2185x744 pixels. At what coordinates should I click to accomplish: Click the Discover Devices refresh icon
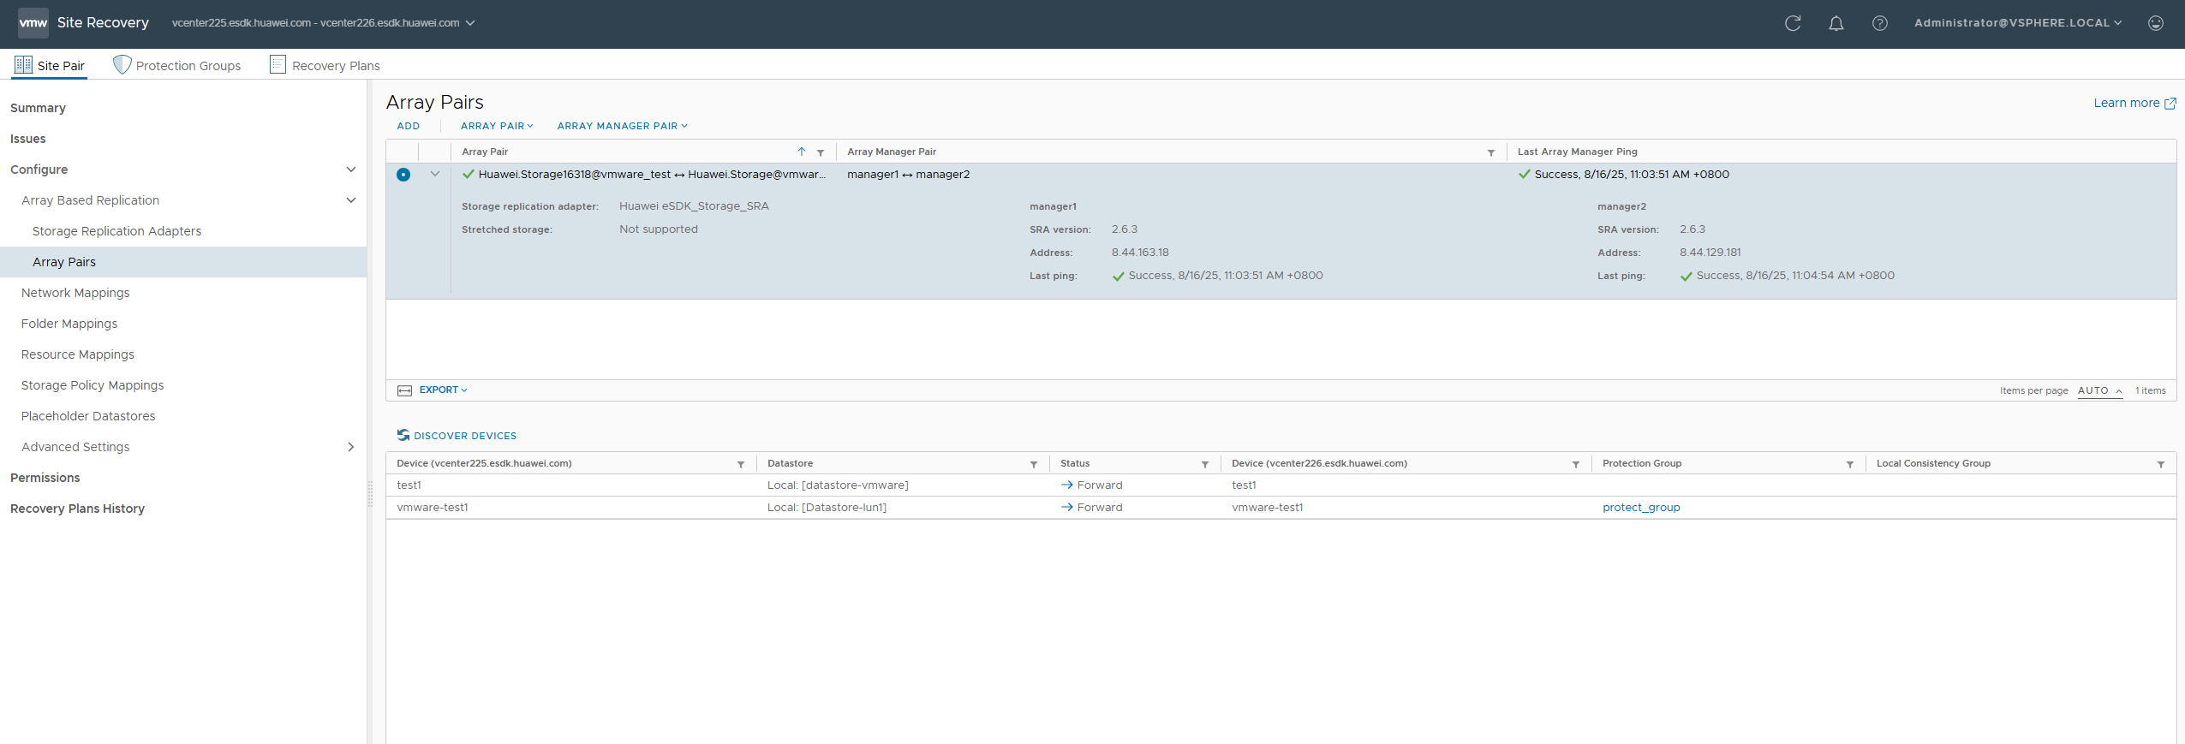coord(403,435)
